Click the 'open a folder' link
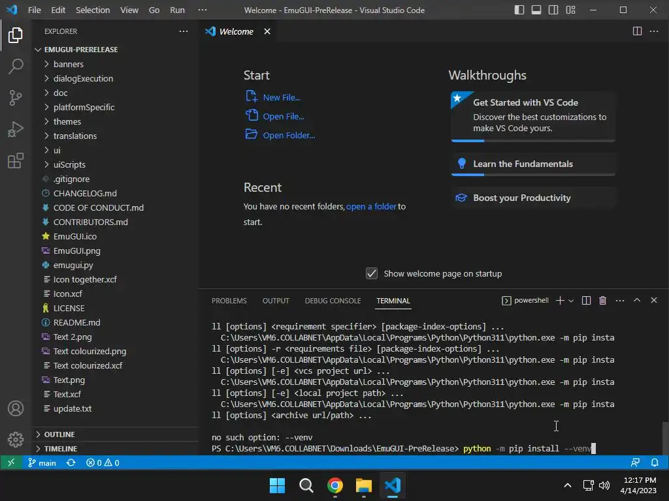Image resolution: width=669 pixels, height=501 pixels. 371,206
